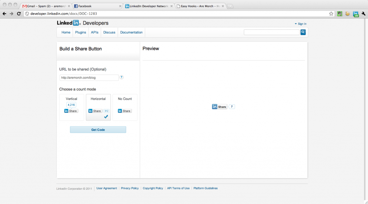Open the question-mark help icon beside the URL field
The height and width of the screenshot is (204, 368).
pos(121,77)
